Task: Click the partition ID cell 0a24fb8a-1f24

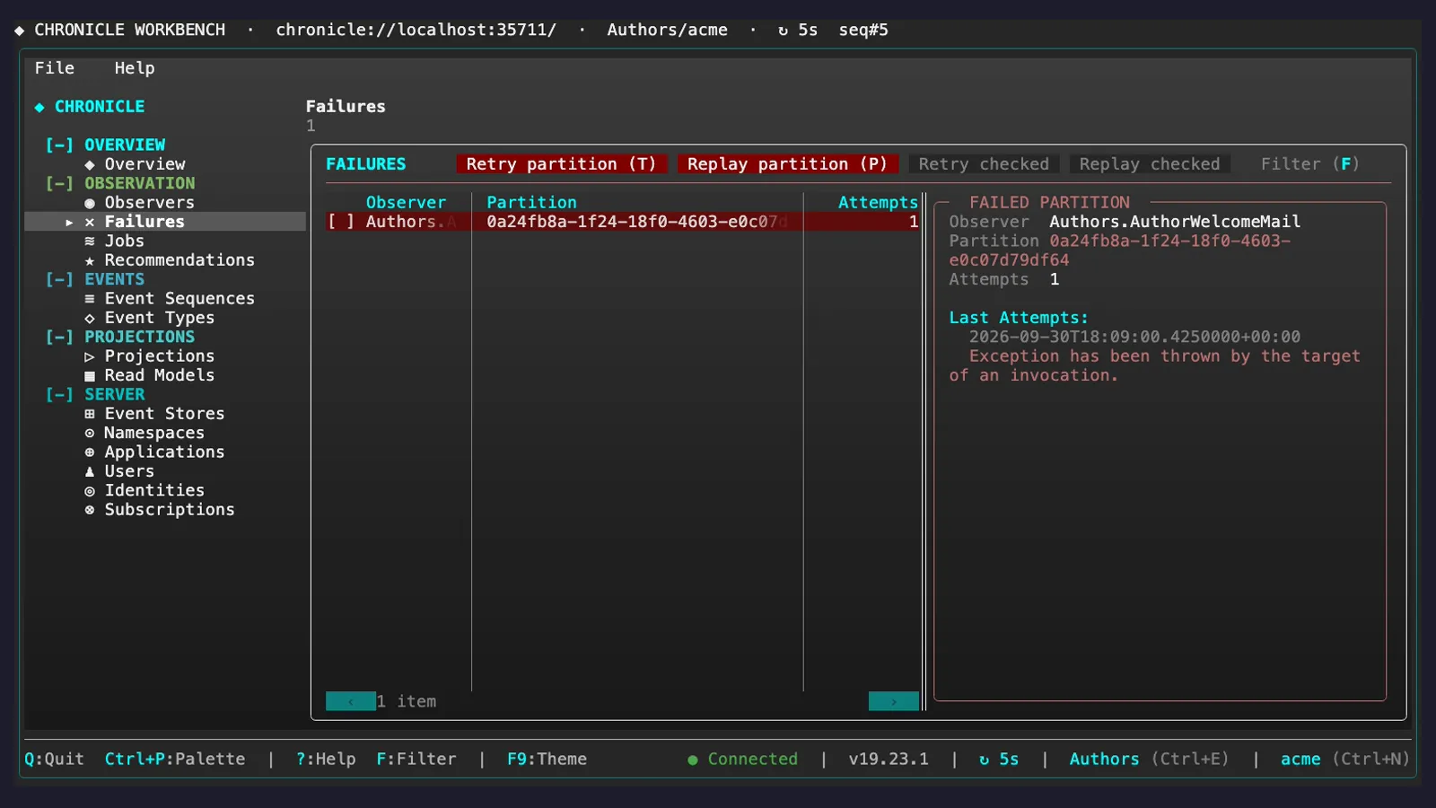Action: pos(636,222)
